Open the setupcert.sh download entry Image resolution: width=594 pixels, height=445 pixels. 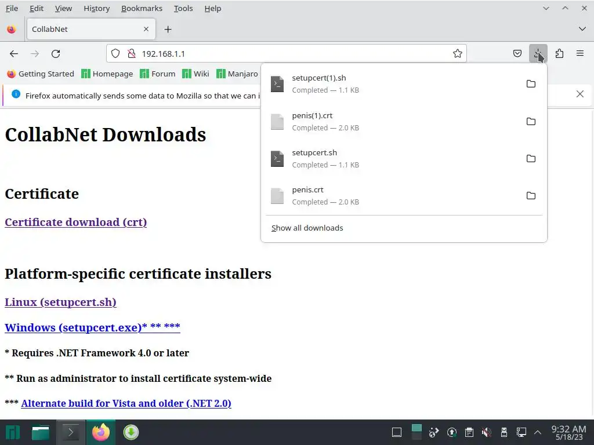(x=392, y=158)
